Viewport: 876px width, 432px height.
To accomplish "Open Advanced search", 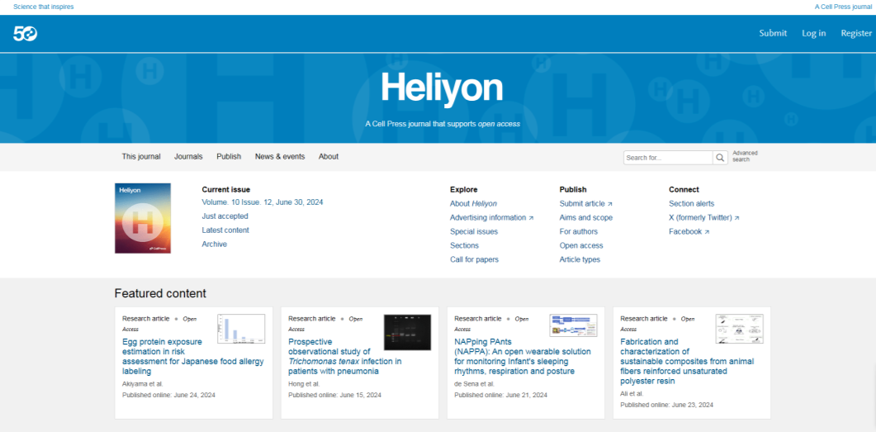I will 746,156.
